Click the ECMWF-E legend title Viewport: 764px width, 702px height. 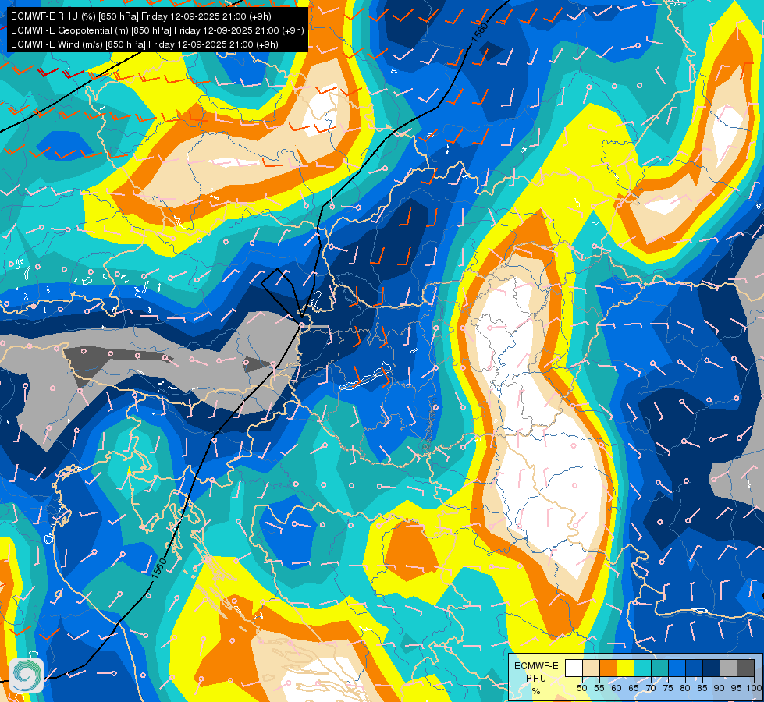(536, 666)
